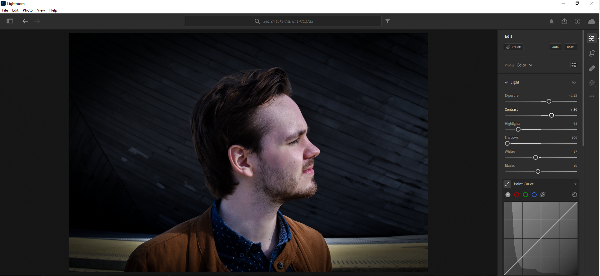Open the tone curve mode icon
The height and width of the screenshot is (276, 600).
coord(507,184)
